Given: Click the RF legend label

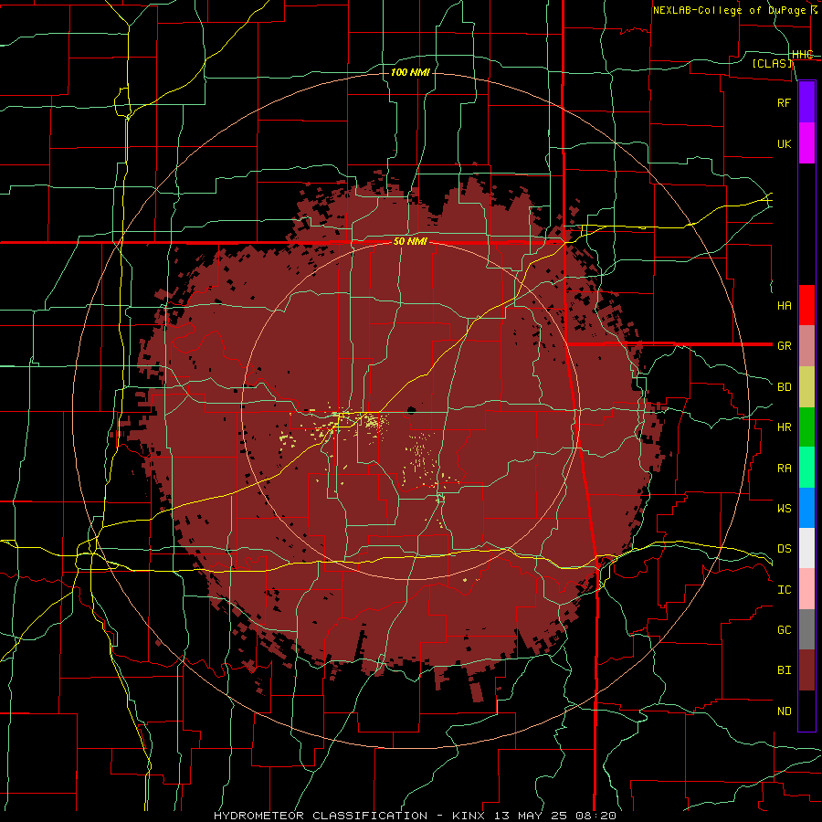Looking at the screenshot, I should click(785, 102).
